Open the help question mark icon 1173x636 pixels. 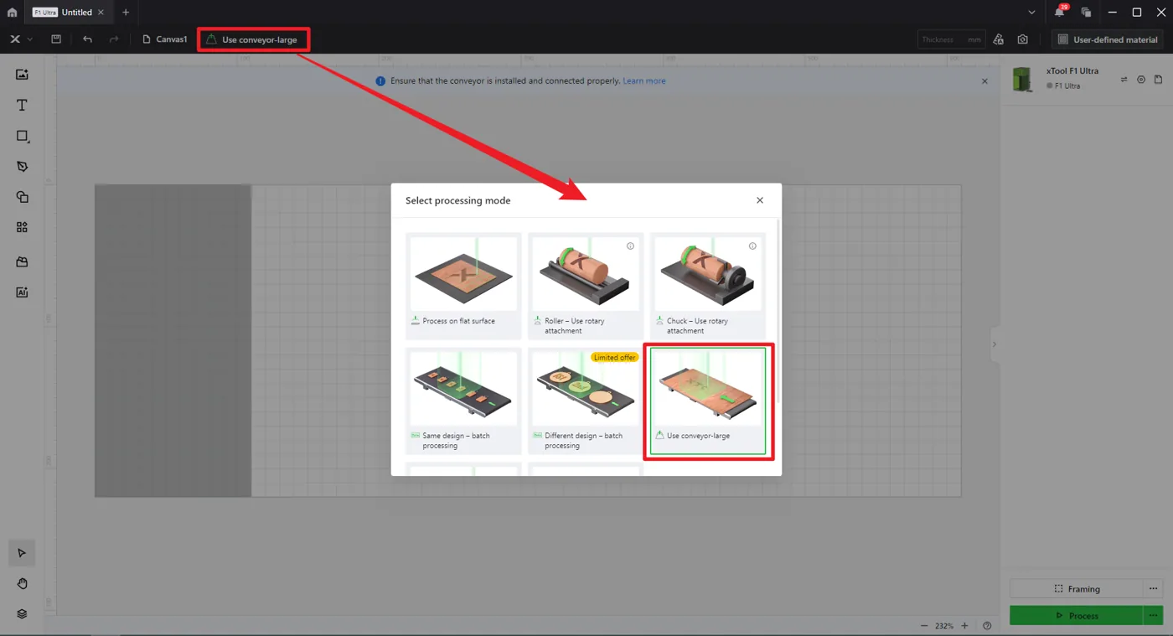pyautogui.click(x=987, y=626)
